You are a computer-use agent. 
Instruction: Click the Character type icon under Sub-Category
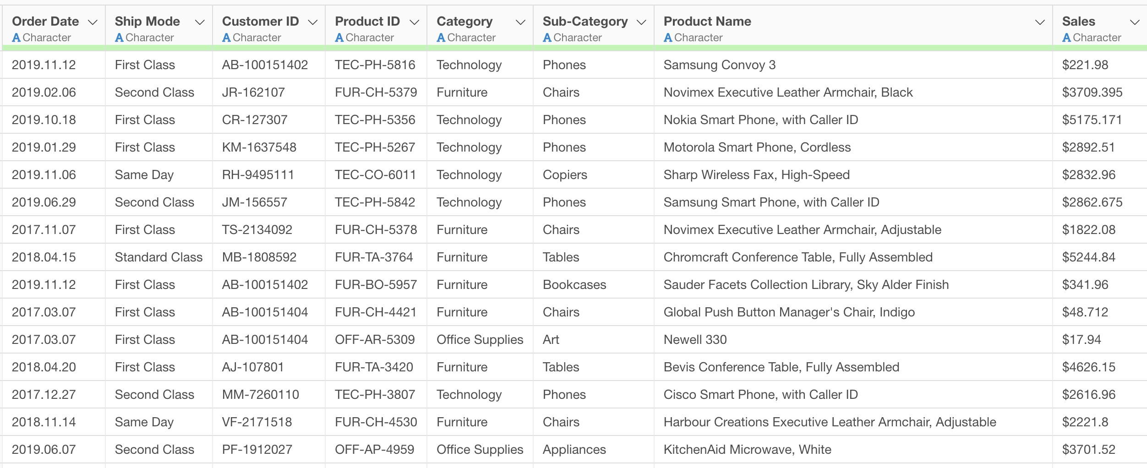[547, 38]
